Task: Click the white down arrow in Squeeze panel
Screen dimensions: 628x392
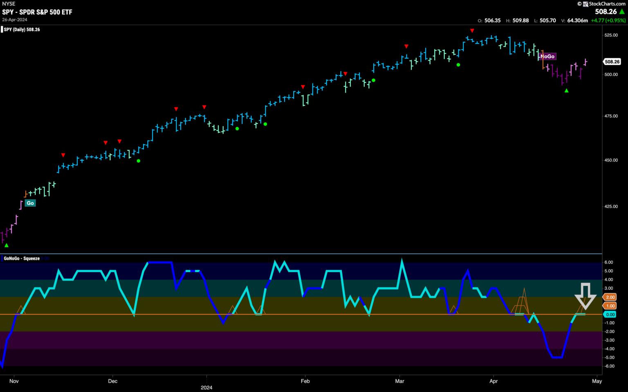Action: [585, 296]
